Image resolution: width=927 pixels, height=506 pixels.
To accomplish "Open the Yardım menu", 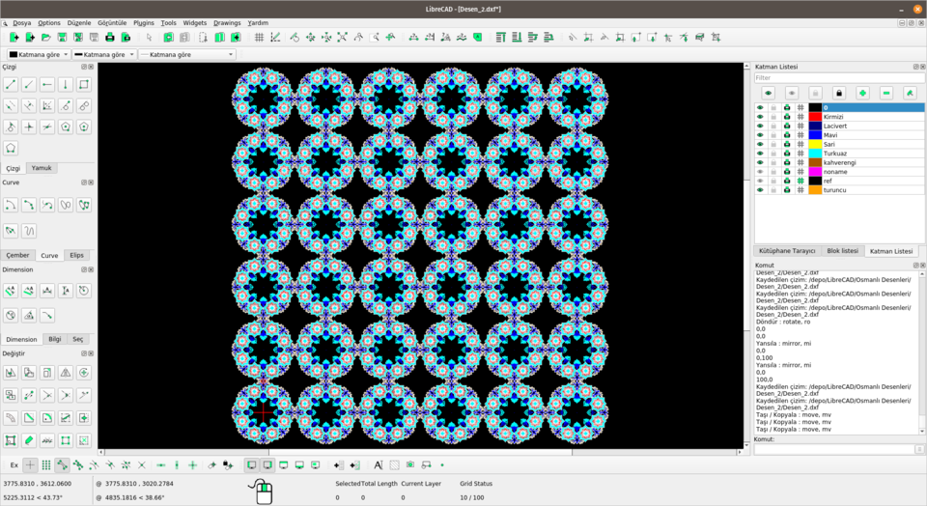I will point(258,23).
